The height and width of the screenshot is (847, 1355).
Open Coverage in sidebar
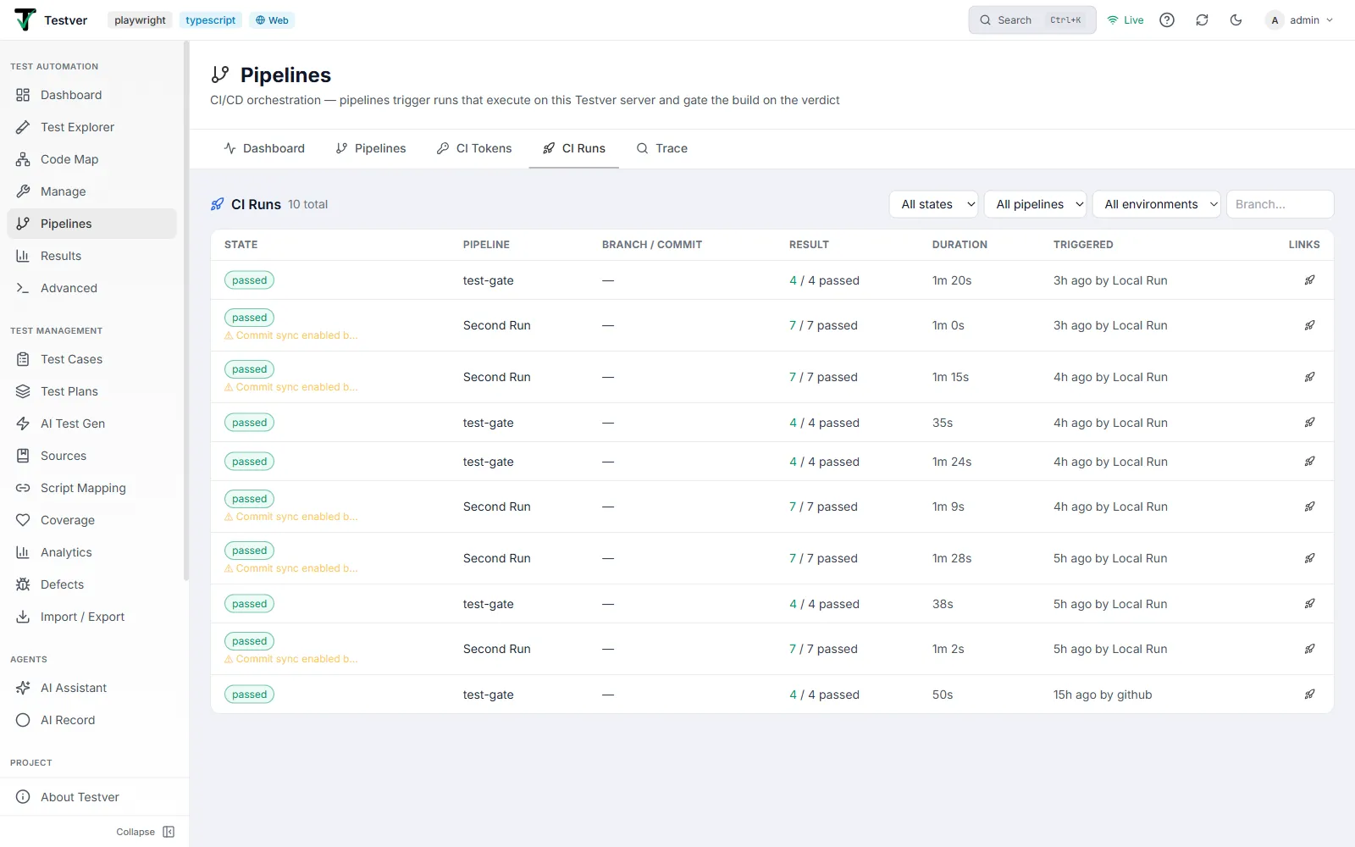tap(91, 520)
